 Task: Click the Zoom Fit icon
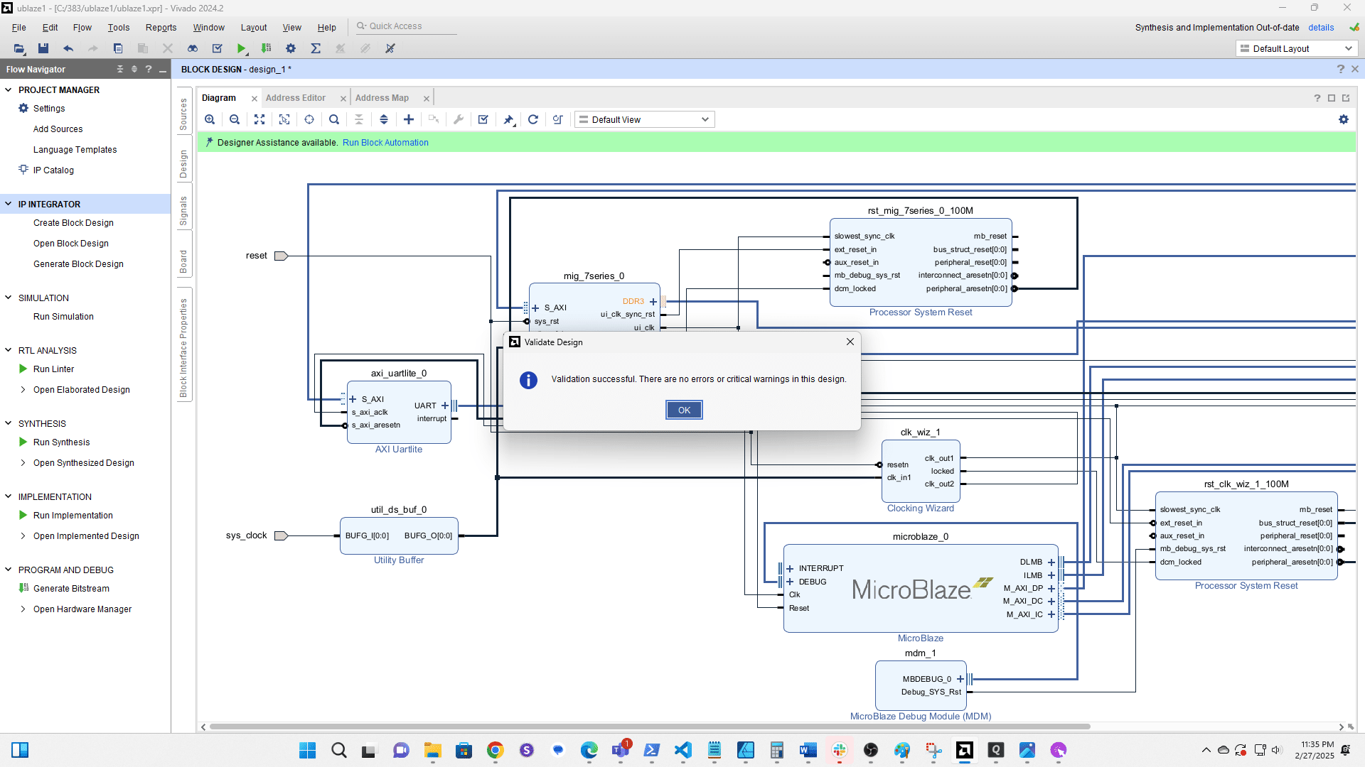[x=259, y=119]
